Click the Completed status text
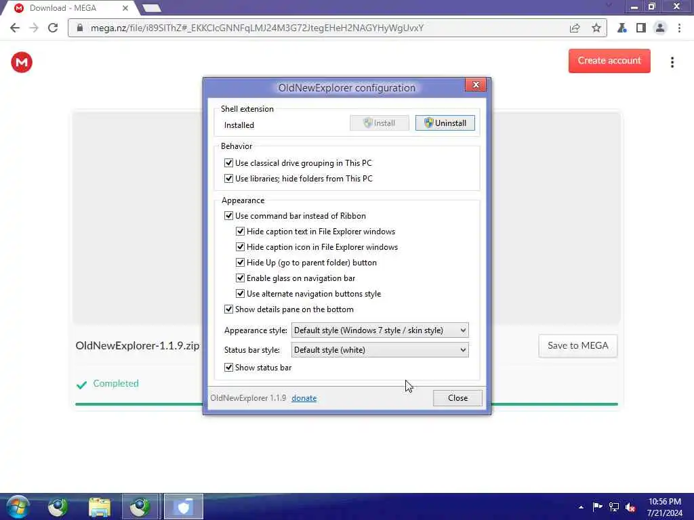 pos(116,383)
